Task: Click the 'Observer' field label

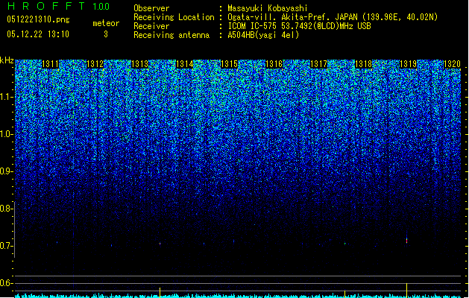Action: (151, 8)
